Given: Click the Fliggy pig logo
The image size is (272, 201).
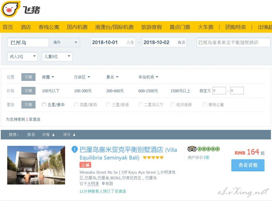Looking at the screenshot, I should [11, 9].
